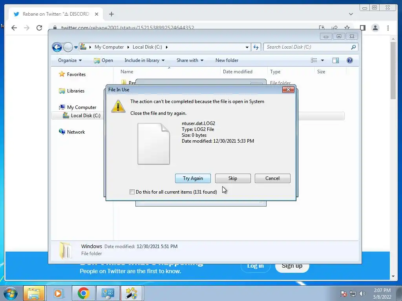Open the view options dropdown arrow
The image size is (402, 301).
pos(322,60)
